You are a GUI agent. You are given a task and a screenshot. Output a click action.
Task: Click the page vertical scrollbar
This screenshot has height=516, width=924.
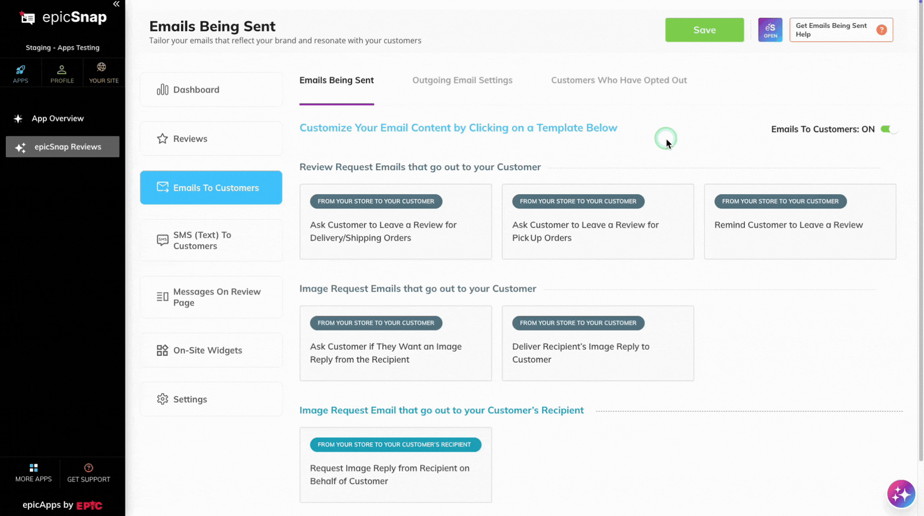click(920, 231)
